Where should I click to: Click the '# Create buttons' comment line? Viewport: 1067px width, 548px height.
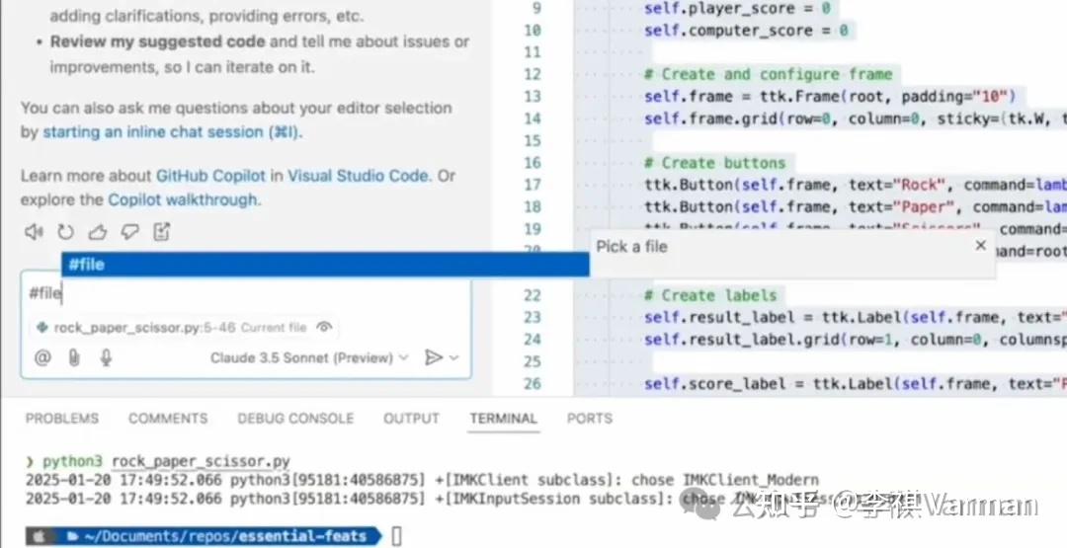pos(714,163)
